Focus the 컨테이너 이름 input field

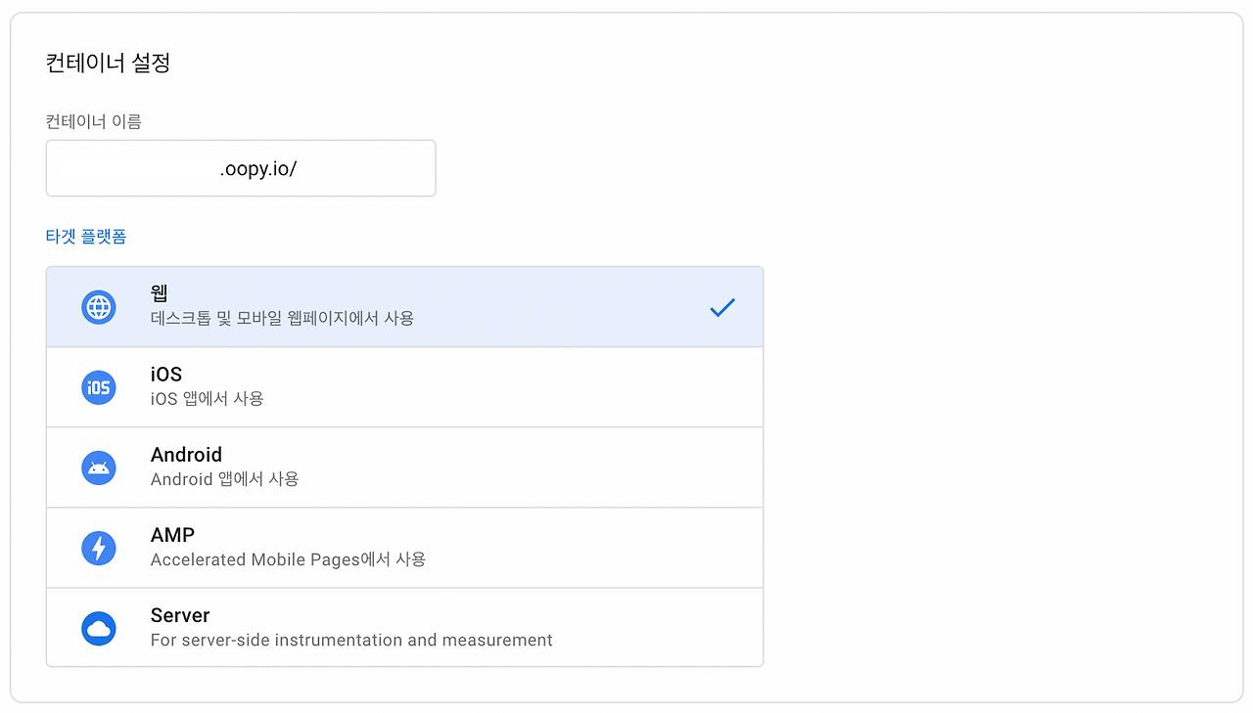(x=241, y=168)
